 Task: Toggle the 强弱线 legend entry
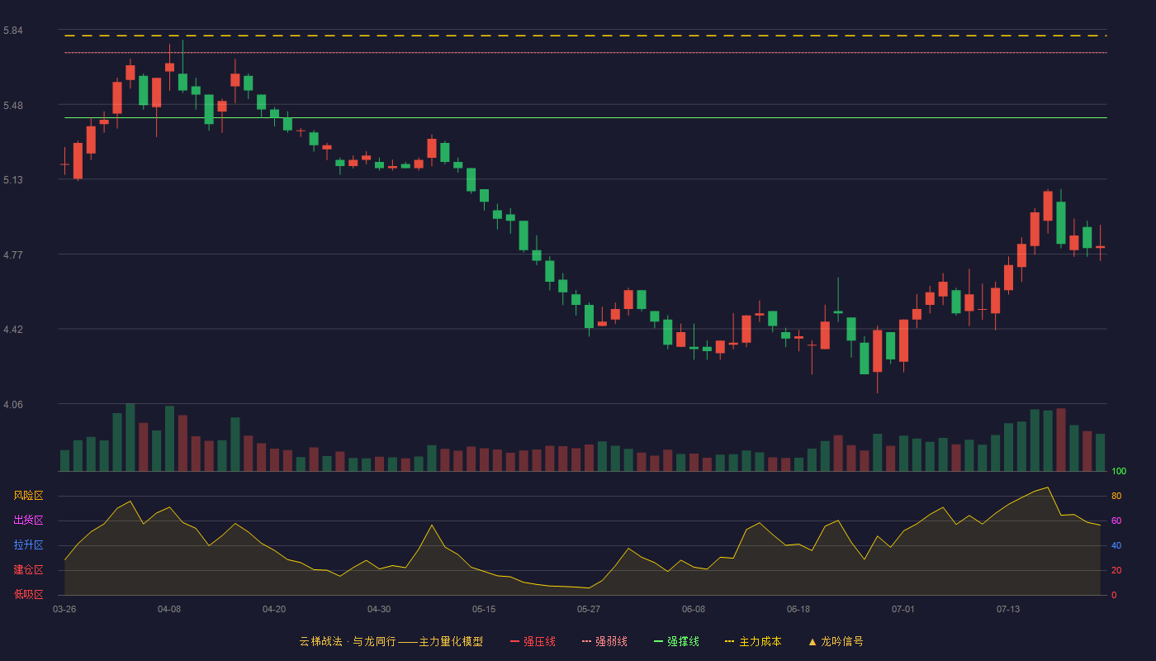pos(604,641)
